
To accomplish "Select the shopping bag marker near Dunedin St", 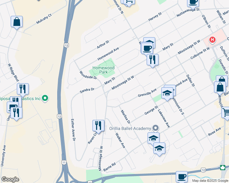I will coord(220,87).
